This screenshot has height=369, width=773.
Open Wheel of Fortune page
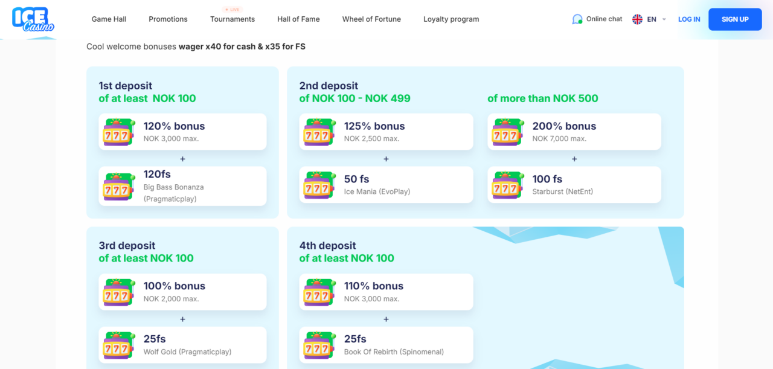(371, 19)
